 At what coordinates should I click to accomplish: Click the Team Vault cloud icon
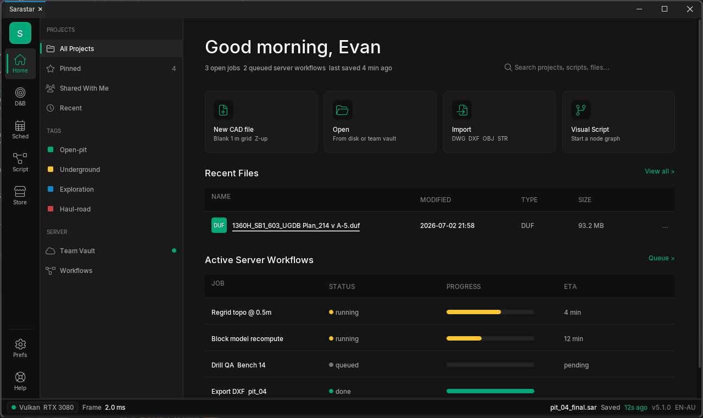(x=51, y=251)
